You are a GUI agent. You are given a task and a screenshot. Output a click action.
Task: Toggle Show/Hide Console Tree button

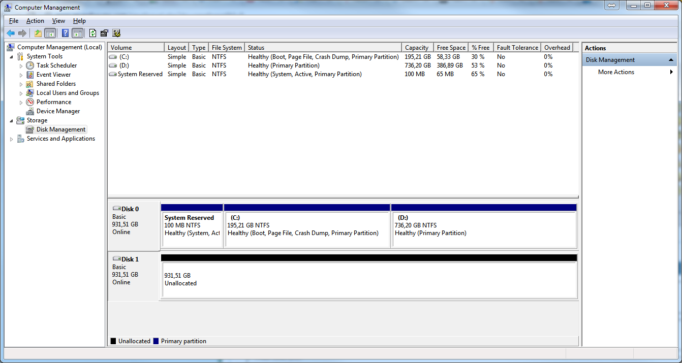pyautogui.click(x=50, y=33)
